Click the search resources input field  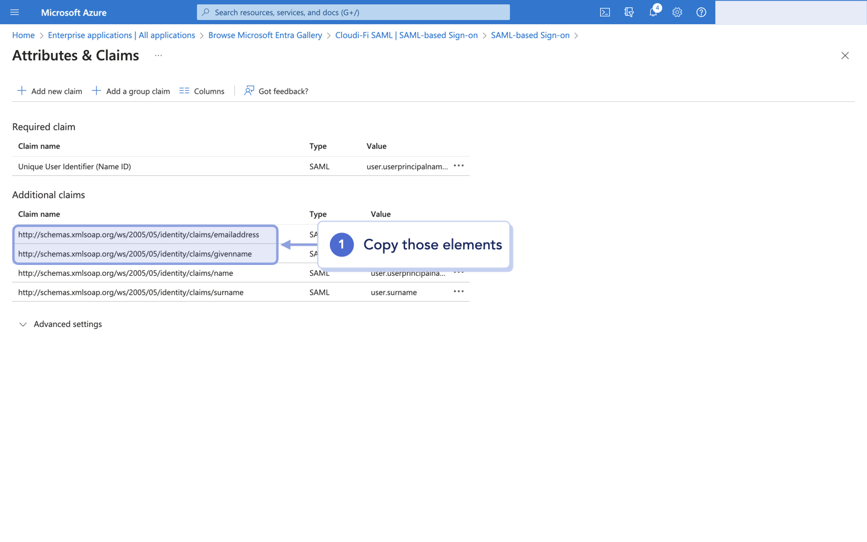click(353, 11)
